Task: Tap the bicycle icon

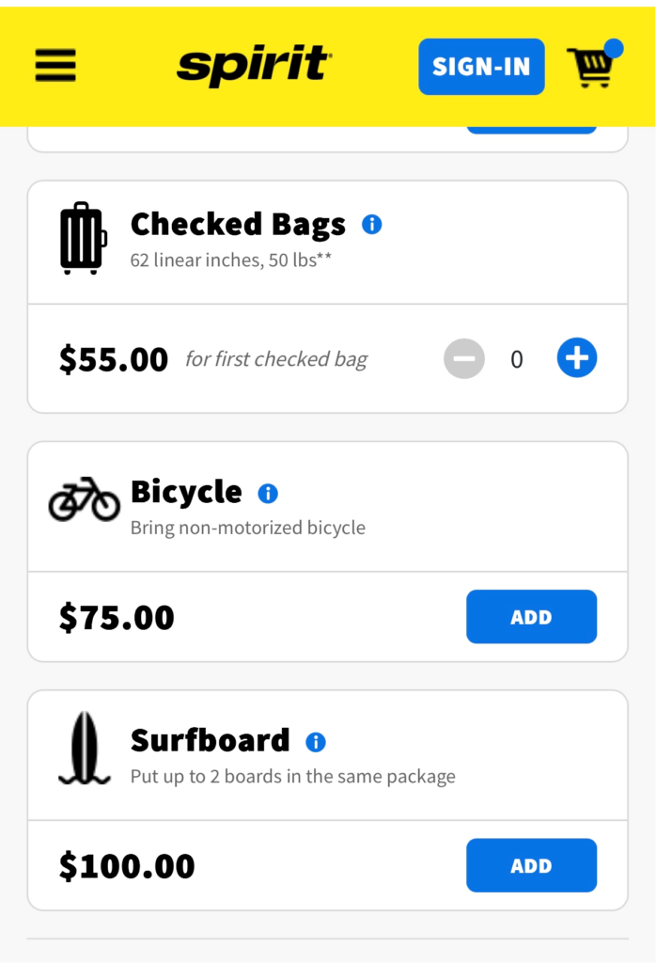Action: pos(84,499)
